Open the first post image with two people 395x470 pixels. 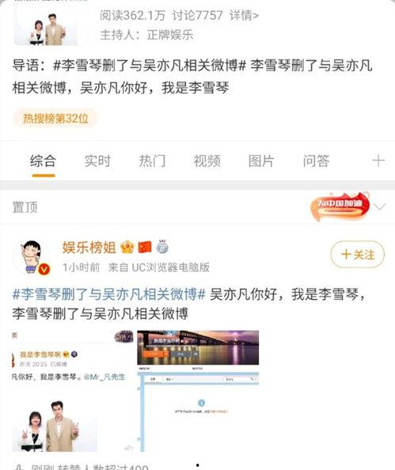point(72,391)
